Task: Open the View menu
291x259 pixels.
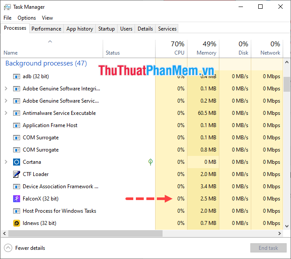Action: tap(47, 18)
